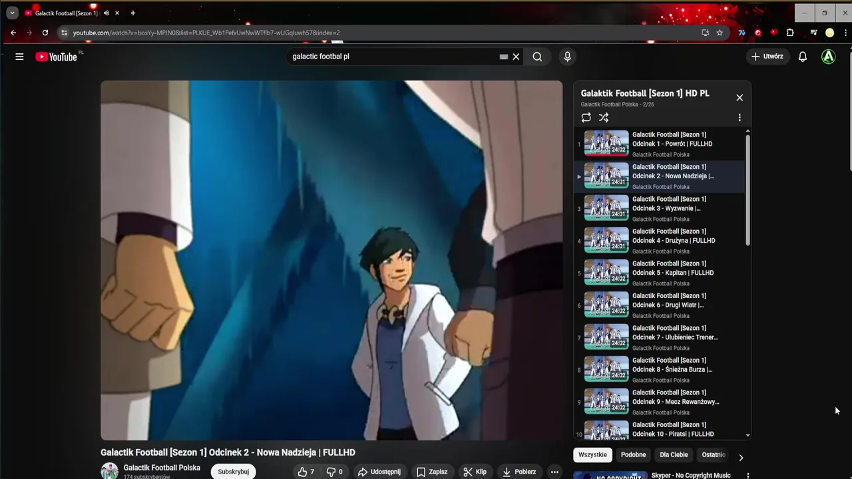Click Pobierz to download video
This screenshot has height=479, width=852.
click(521, 472)
